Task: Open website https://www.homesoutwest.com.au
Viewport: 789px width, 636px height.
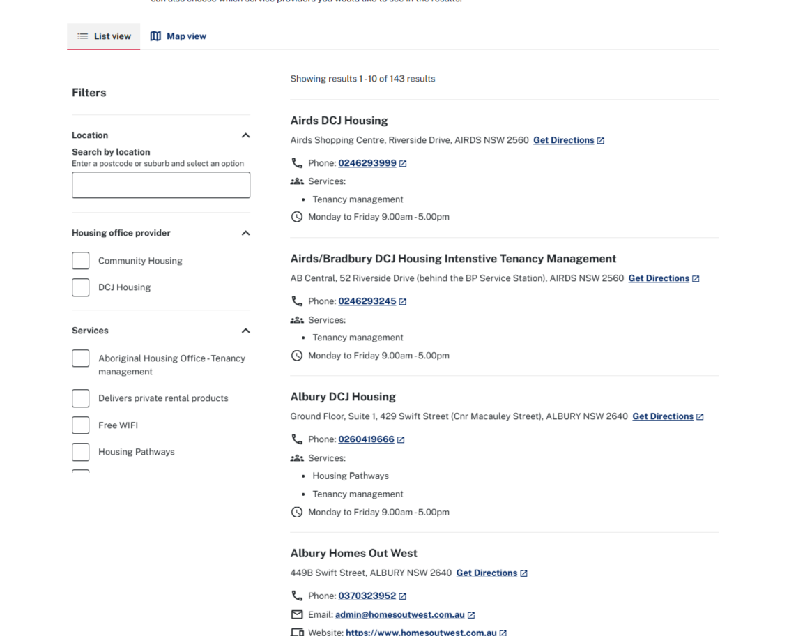Action: coord(421,633)
